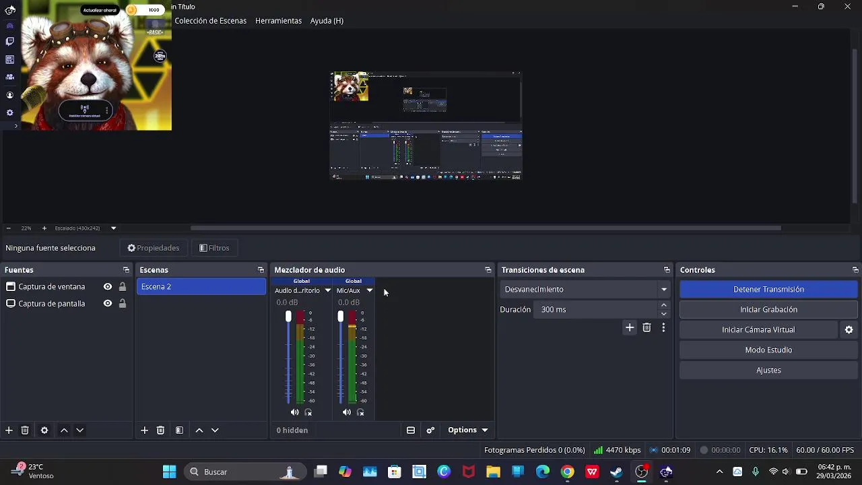The image size is (862, 485).
Task: Undock the Transiciones de escena panel
Action: point(667,270)
